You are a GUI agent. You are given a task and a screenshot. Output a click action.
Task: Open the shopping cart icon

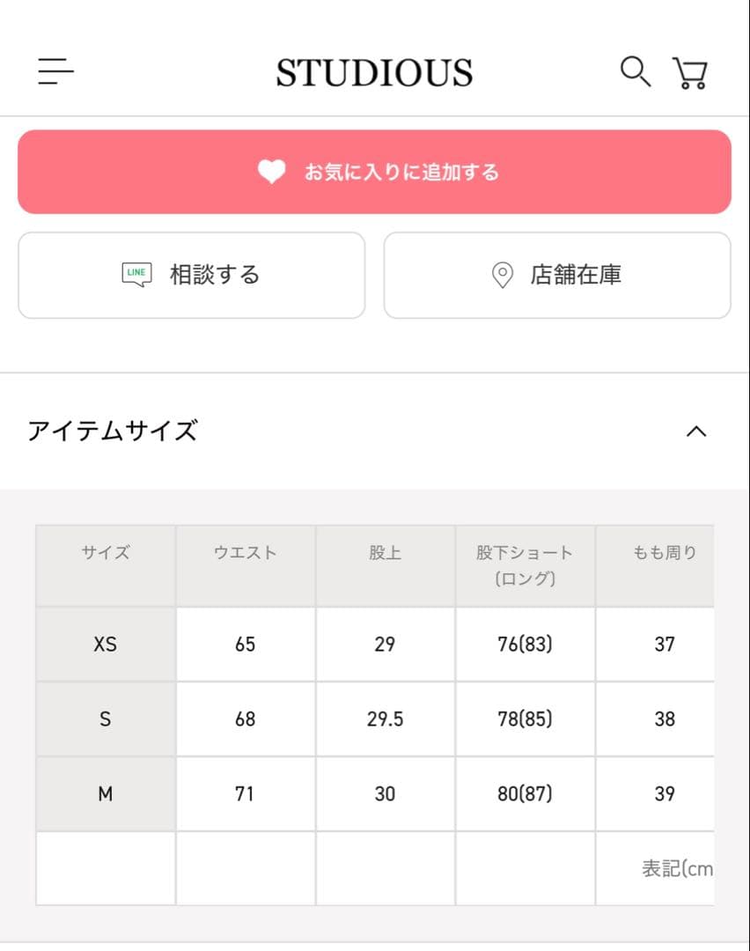tap(690, 73)
